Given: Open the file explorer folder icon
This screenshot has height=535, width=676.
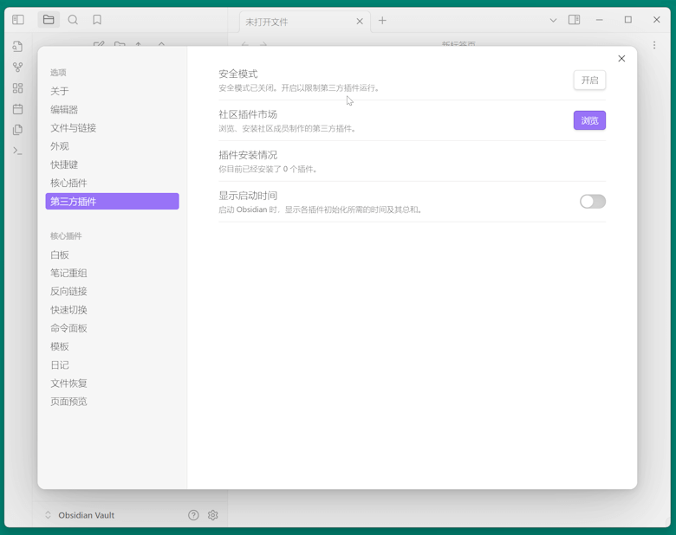Looking at the screenshot, I should pos(49,20).
